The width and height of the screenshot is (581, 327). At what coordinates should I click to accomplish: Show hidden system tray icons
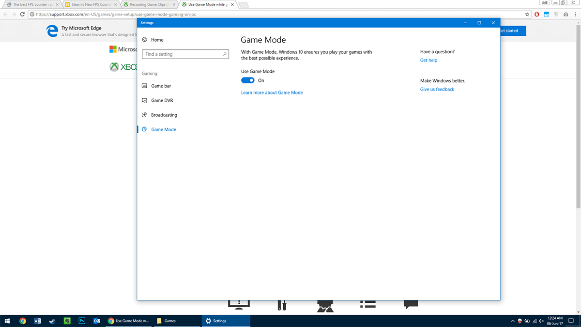[x=513, y=321]
